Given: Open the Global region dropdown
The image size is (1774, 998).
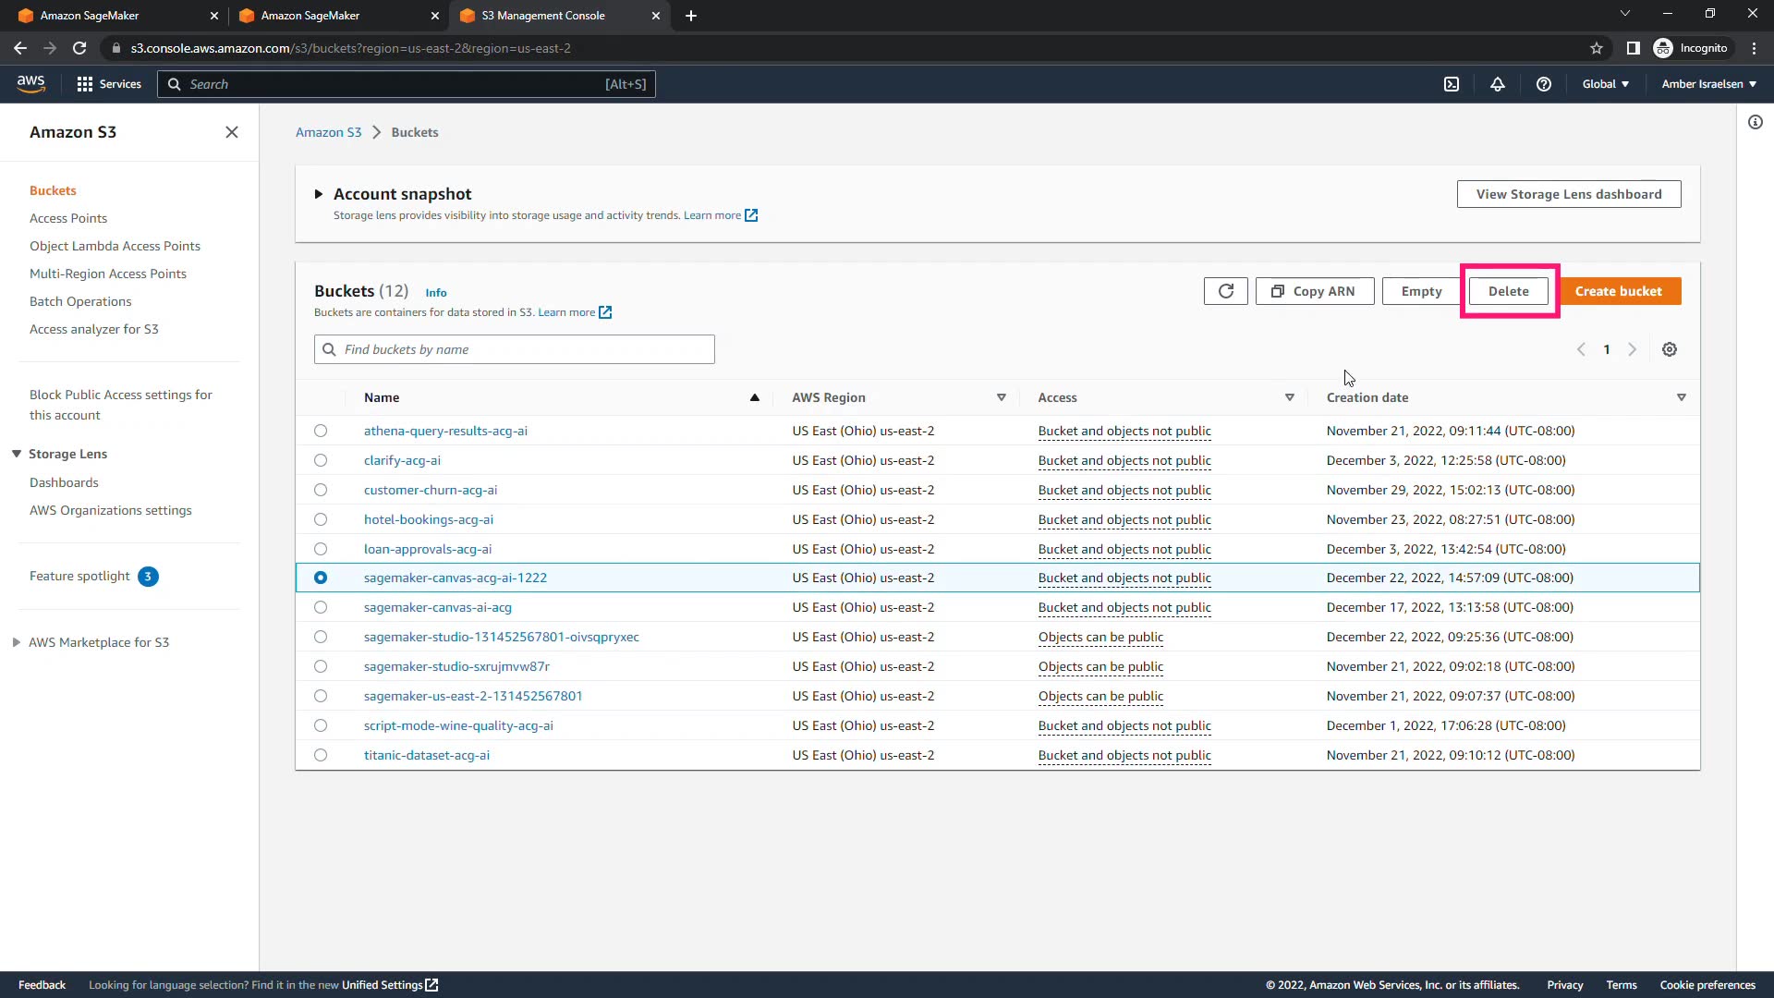Looking at the screenshot, I should tap(1605, 84).
